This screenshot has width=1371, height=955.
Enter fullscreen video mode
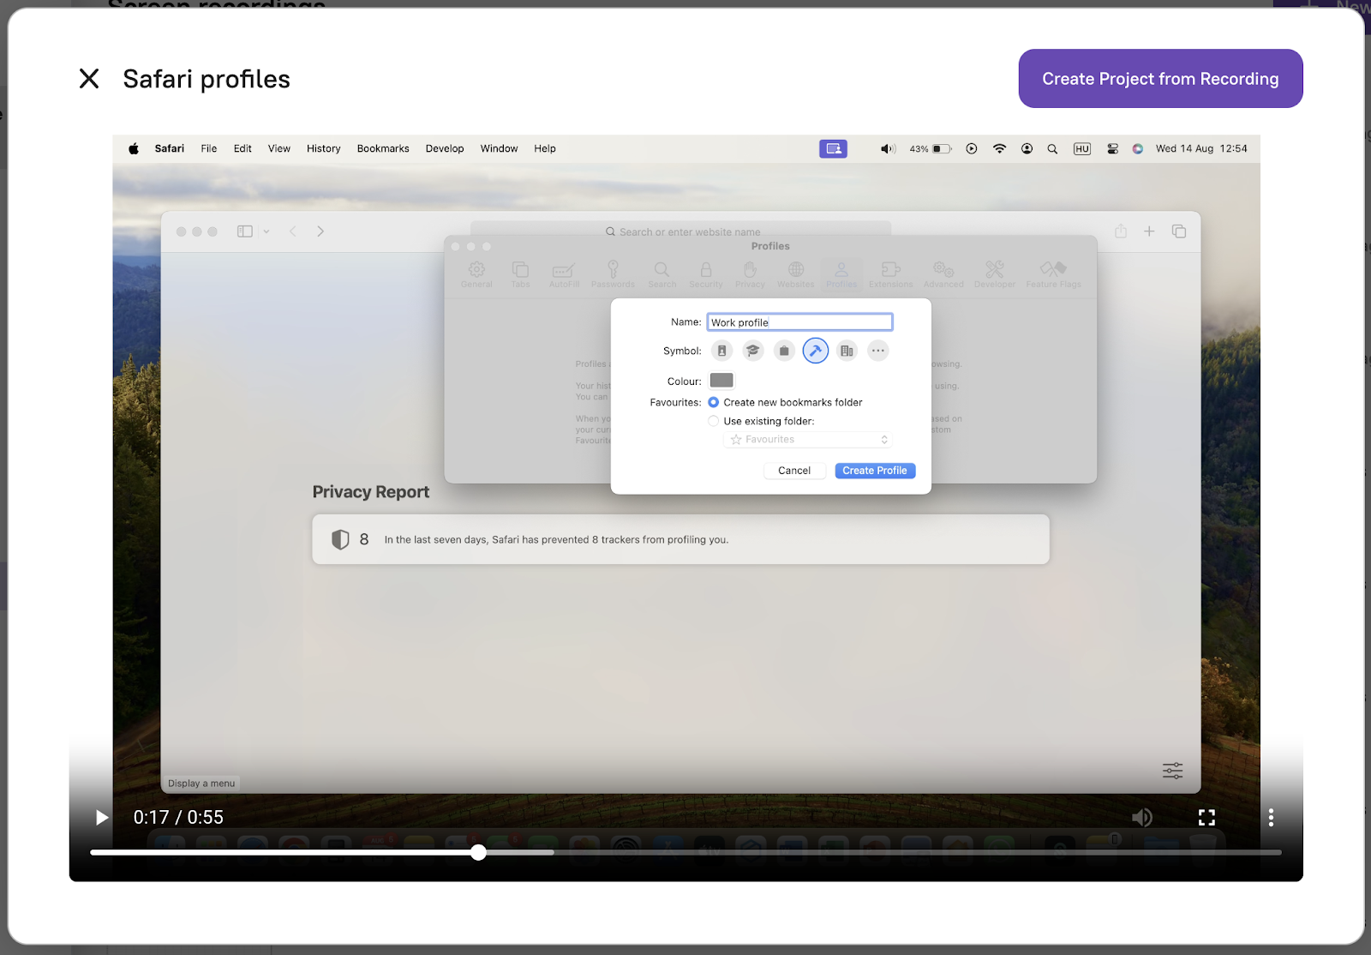tap(1206, 818)
